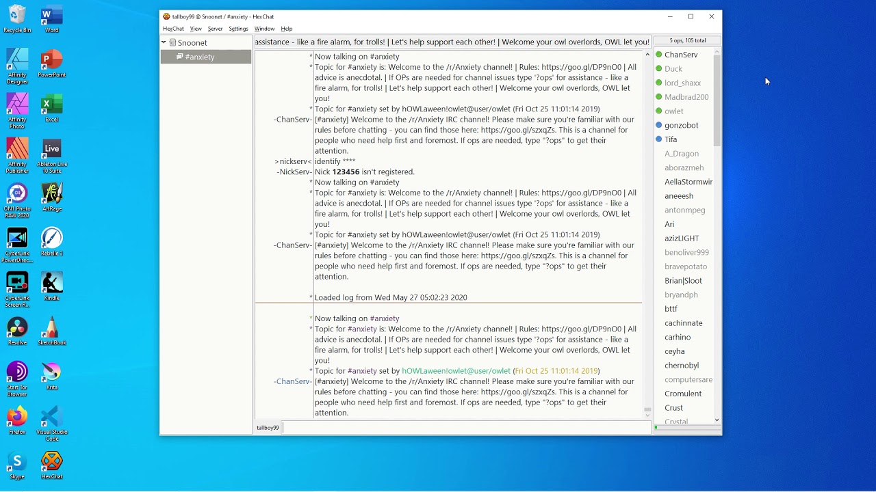
Task: Open the Help menu
Action: (x=287, y=29)
